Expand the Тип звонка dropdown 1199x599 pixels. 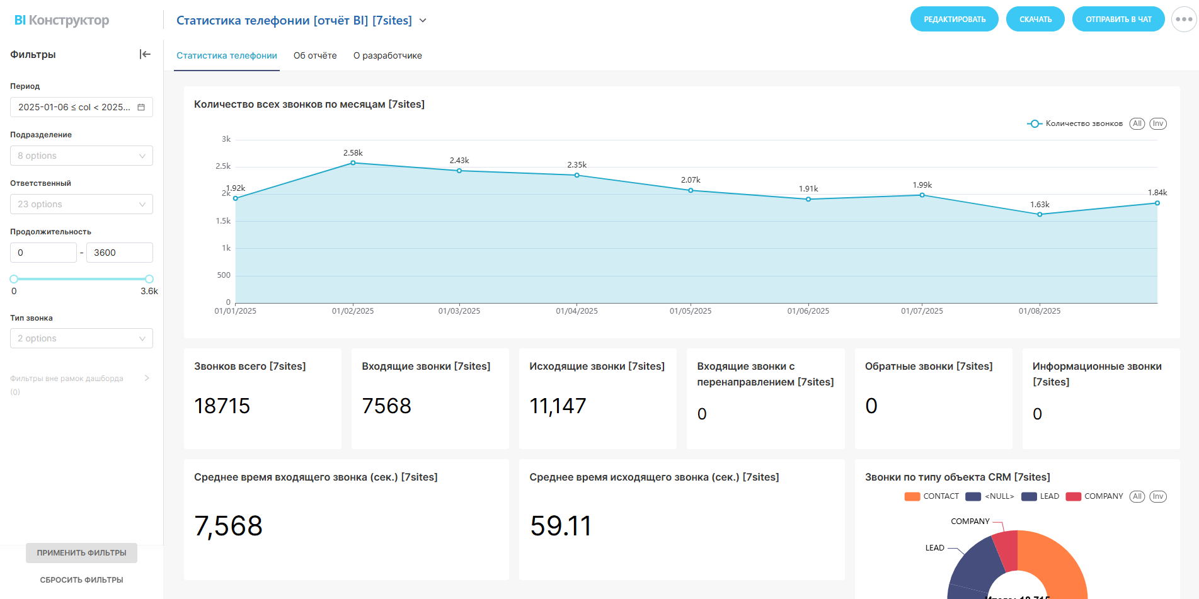tap(81, 338)
